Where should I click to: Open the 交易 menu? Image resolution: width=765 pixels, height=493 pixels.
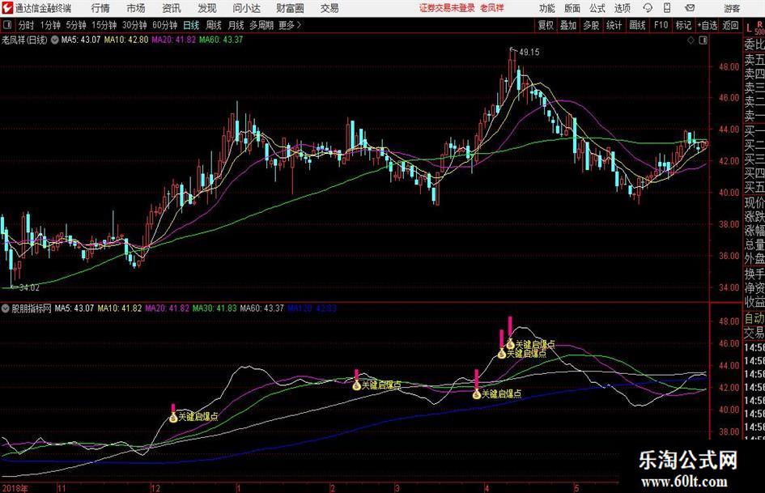click(x=329, y=8)
